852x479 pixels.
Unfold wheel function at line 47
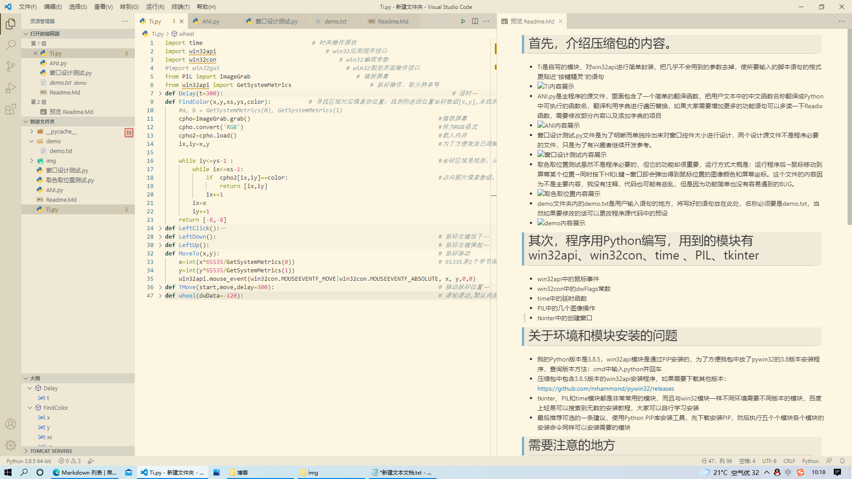pyautogui.click(x=160, y=296)
